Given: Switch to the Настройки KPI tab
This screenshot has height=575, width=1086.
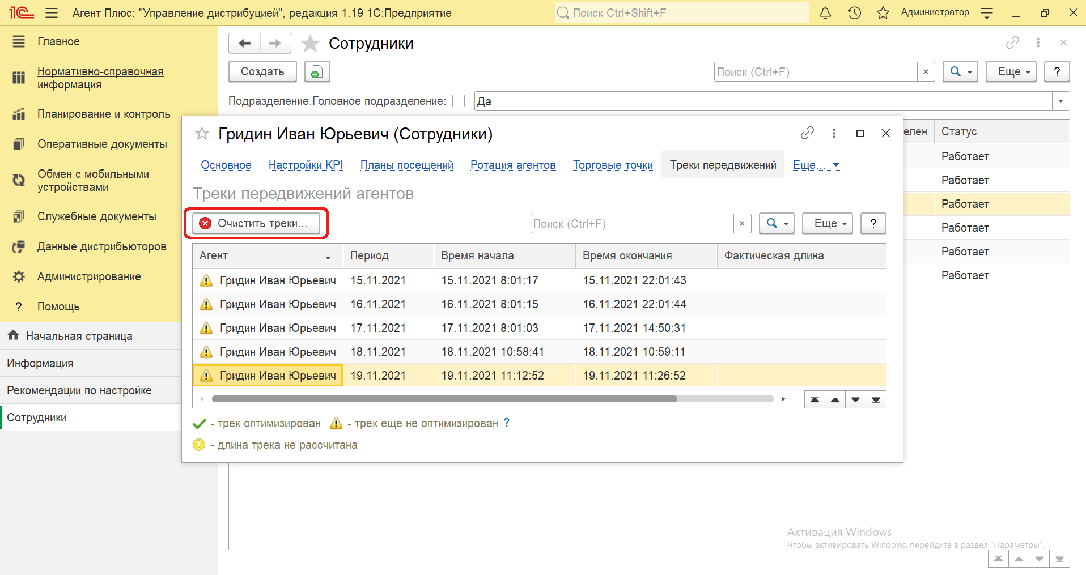Looking at the screenshot, I should tap(306, 165).
